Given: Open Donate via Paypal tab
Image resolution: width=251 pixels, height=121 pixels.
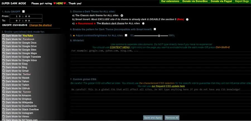Looking at the screenshot, I should pos(221,1).
